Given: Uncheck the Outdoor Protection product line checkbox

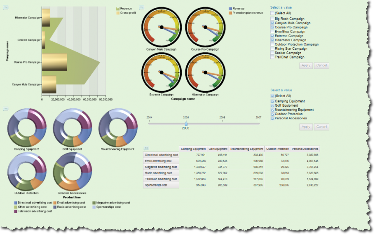Looking at the screenshot, I should (272, 114).
